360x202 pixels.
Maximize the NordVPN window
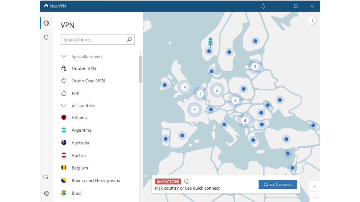click(x=296, y=6)
